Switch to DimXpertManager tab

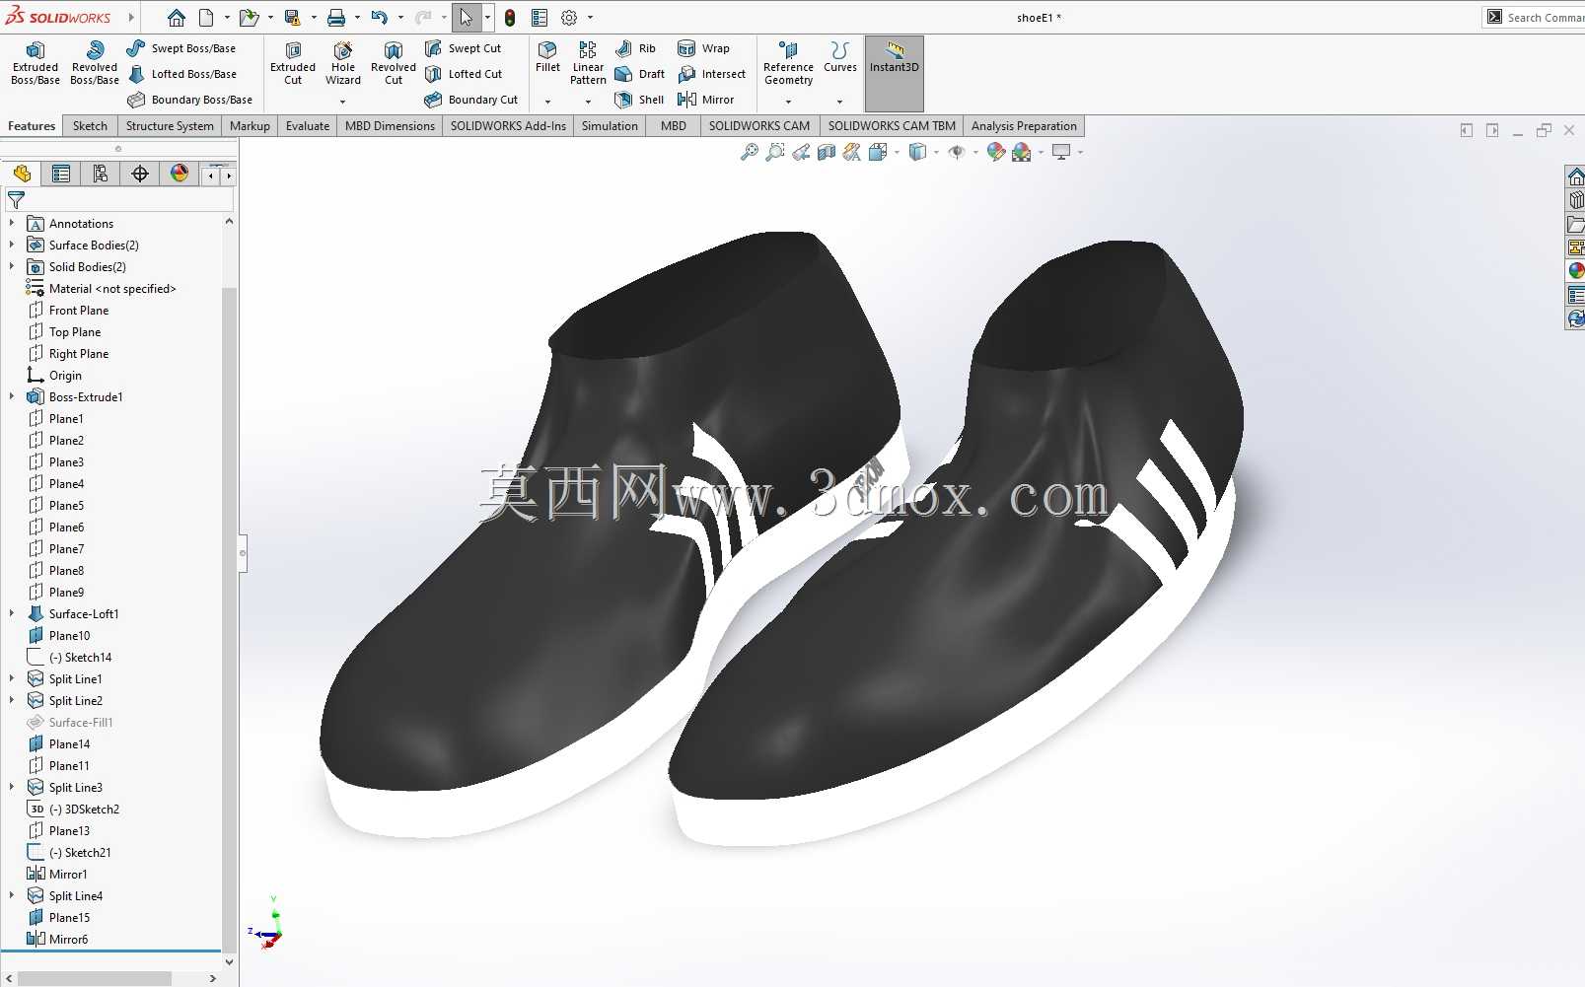[x=140, y=174]
